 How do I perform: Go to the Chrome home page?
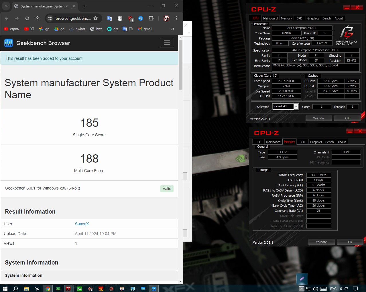(x=38, y=18)
